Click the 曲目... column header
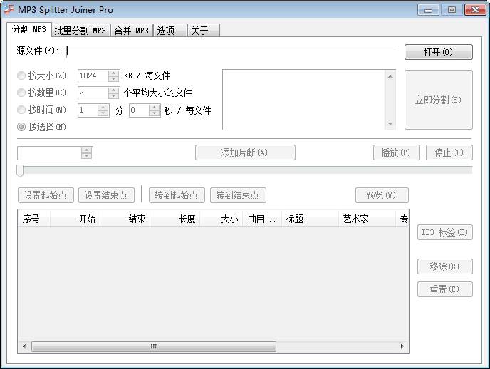 point(262,219)
